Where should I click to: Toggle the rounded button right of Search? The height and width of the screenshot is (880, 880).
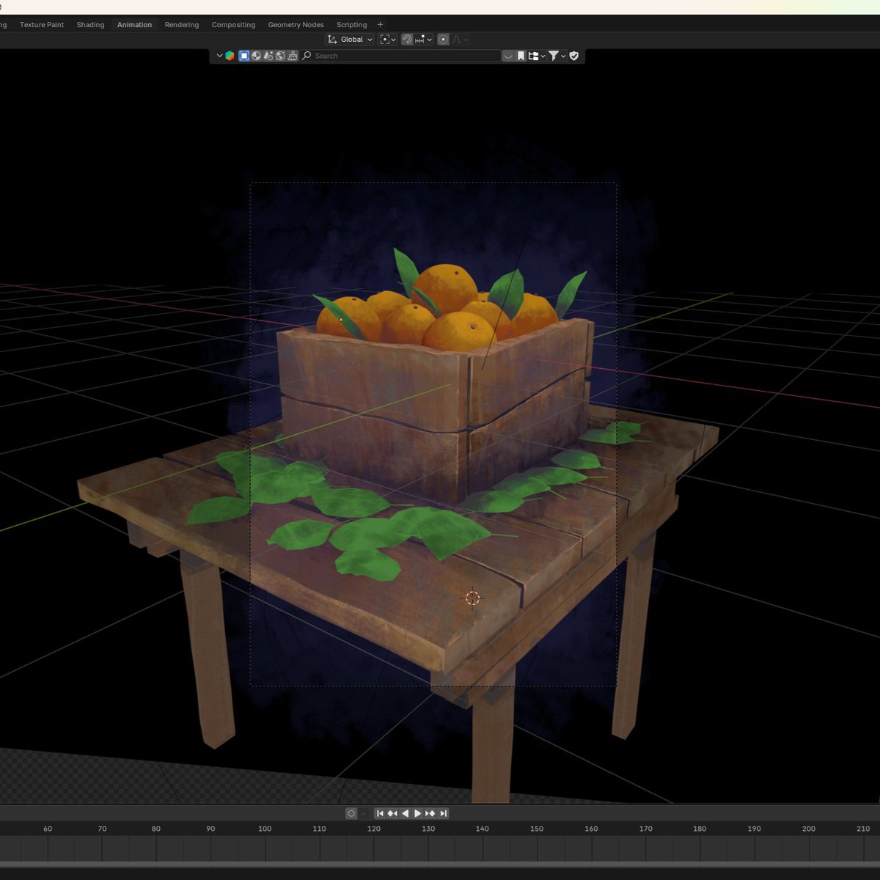pos(508,56)
